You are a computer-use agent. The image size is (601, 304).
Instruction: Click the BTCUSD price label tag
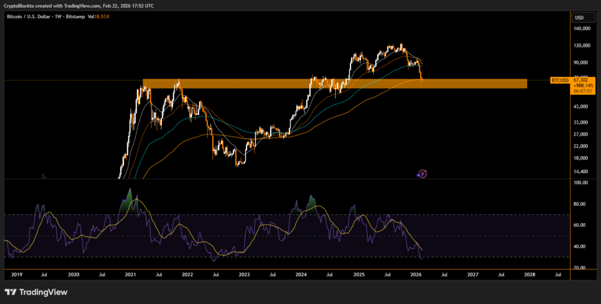coord(559,79)
